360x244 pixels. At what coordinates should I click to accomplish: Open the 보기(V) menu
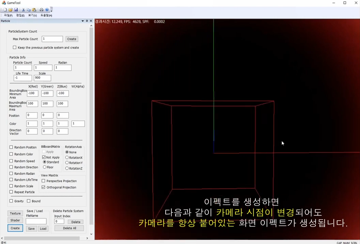[x=32, y=15]
